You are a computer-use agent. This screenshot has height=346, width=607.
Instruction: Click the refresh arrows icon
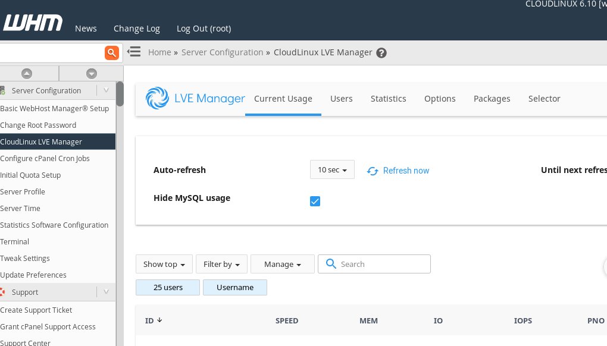coord(373,171)
